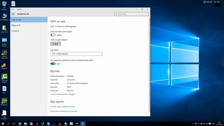Click the taskbar search magnifier
Viewport: 224px width, 126px height.
point(8,124)
